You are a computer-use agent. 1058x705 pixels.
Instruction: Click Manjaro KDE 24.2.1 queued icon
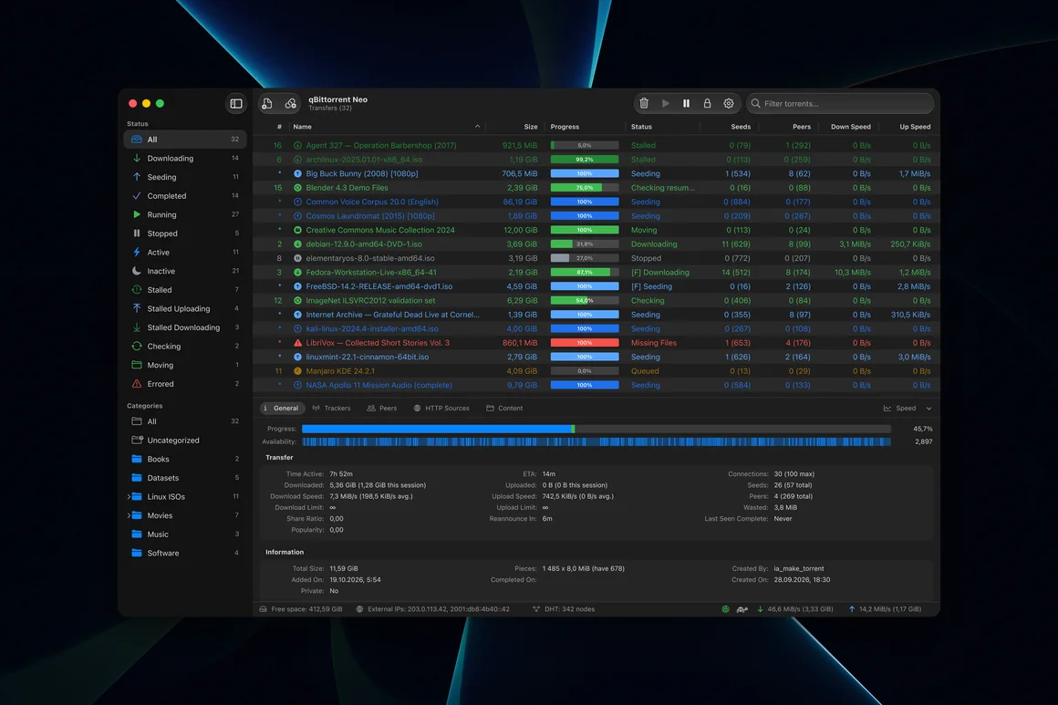click(297, 372)
